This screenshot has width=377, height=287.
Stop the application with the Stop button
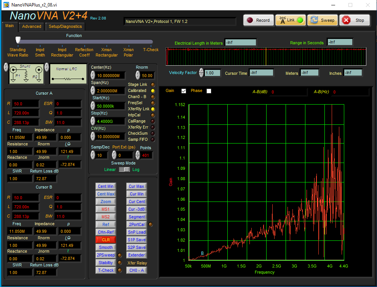[x=355, y=20]
